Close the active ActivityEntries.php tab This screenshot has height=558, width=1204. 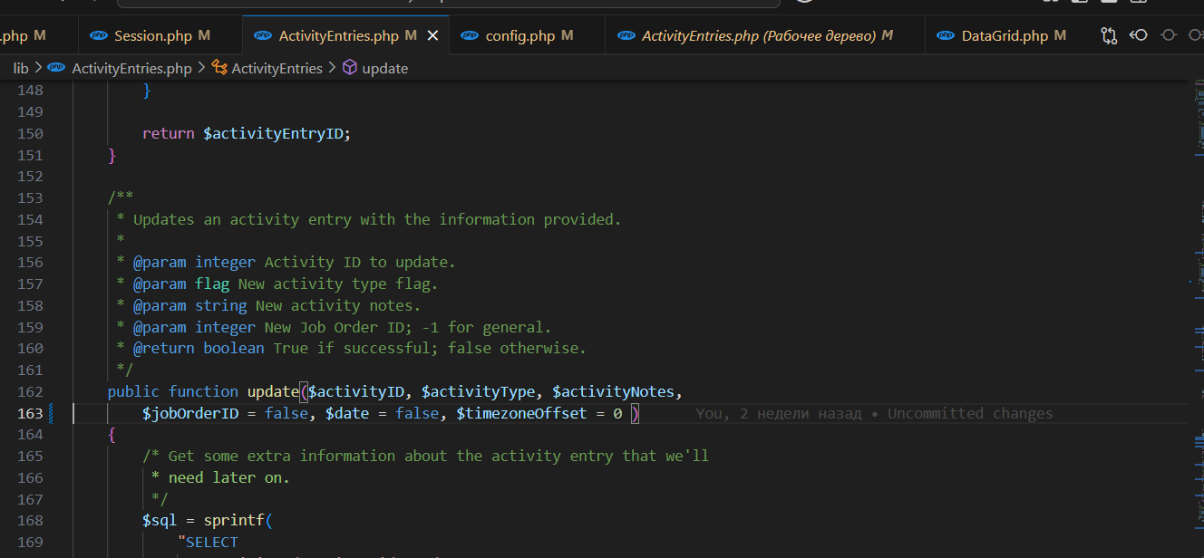coord(432,36)
